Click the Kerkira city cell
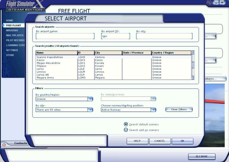Image resolution: width=229 pixels, height=162 pixels. [x=100, y=57]
